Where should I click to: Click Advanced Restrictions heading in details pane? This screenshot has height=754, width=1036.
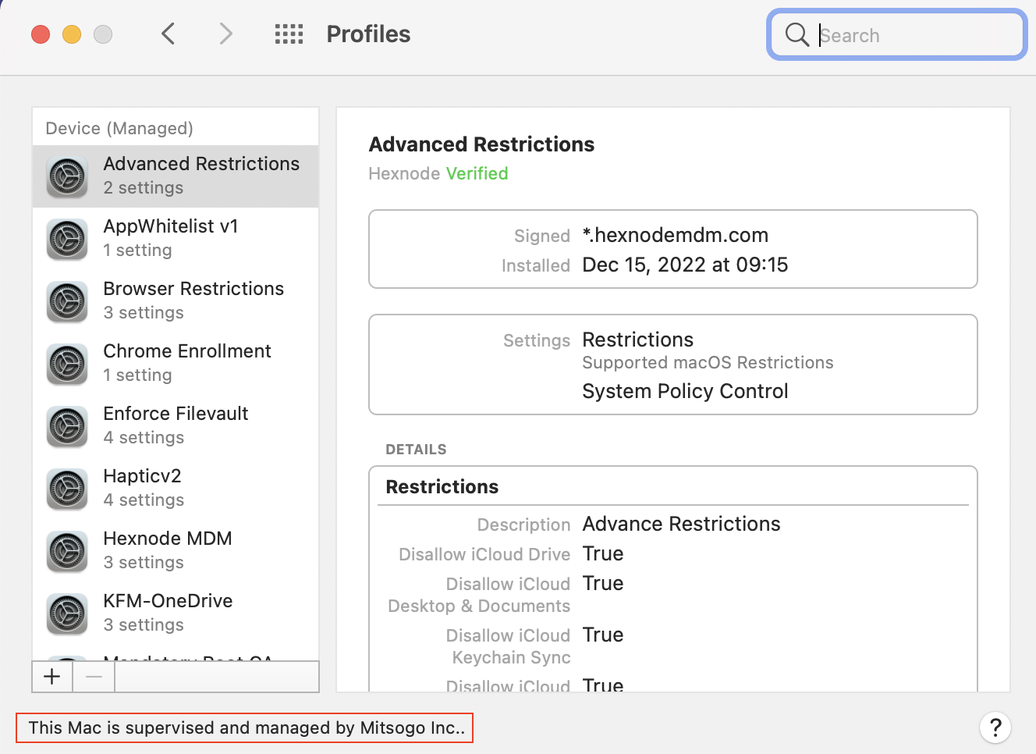[x=481, y=144]
